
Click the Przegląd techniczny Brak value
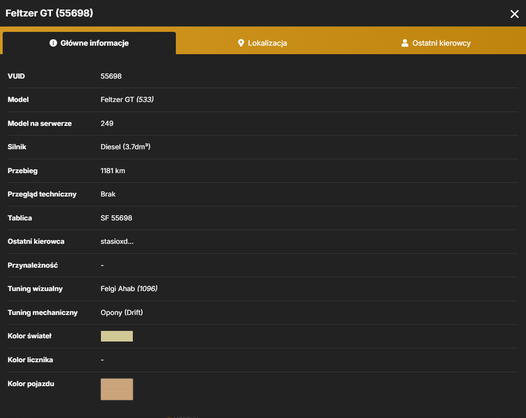pos(108,194)
